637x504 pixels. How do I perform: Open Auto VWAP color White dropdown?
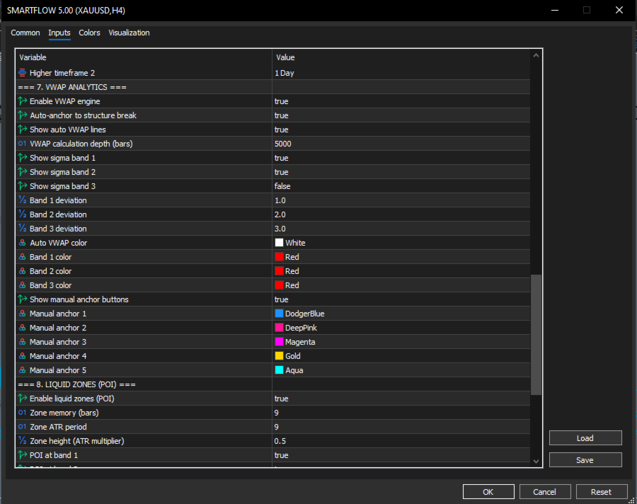(x=401, y=243)
